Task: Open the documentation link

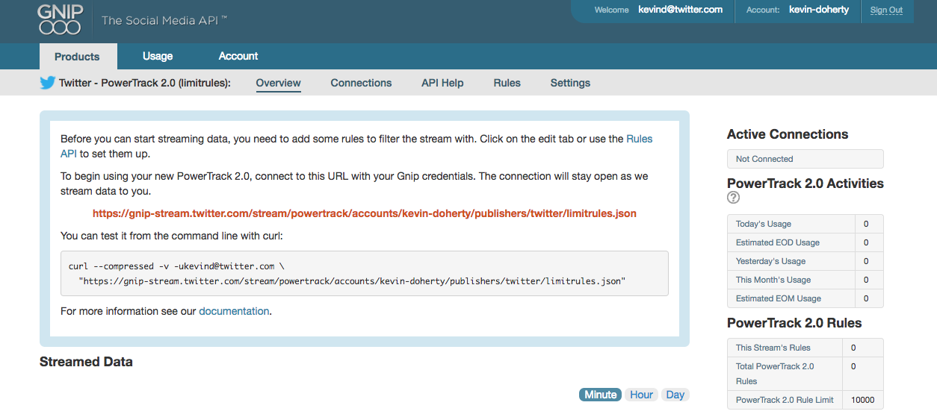Action: tap(234, 311)
